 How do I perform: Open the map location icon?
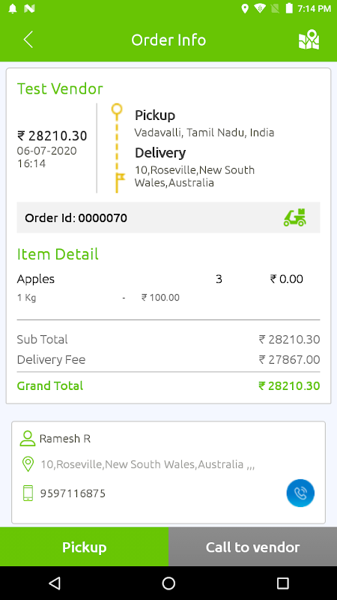point(309,40)
